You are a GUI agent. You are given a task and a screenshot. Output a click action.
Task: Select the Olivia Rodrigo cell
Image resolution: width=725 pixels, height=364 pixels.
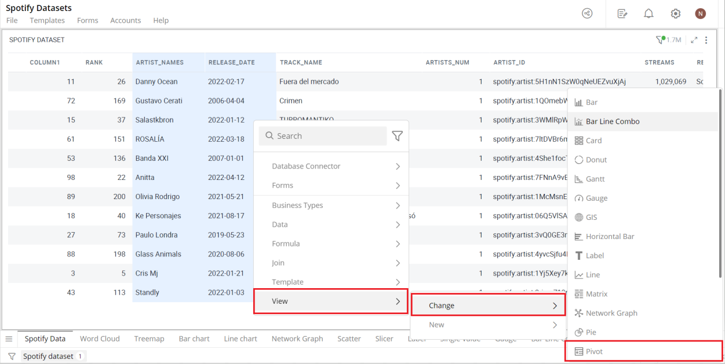click(169, 197)
